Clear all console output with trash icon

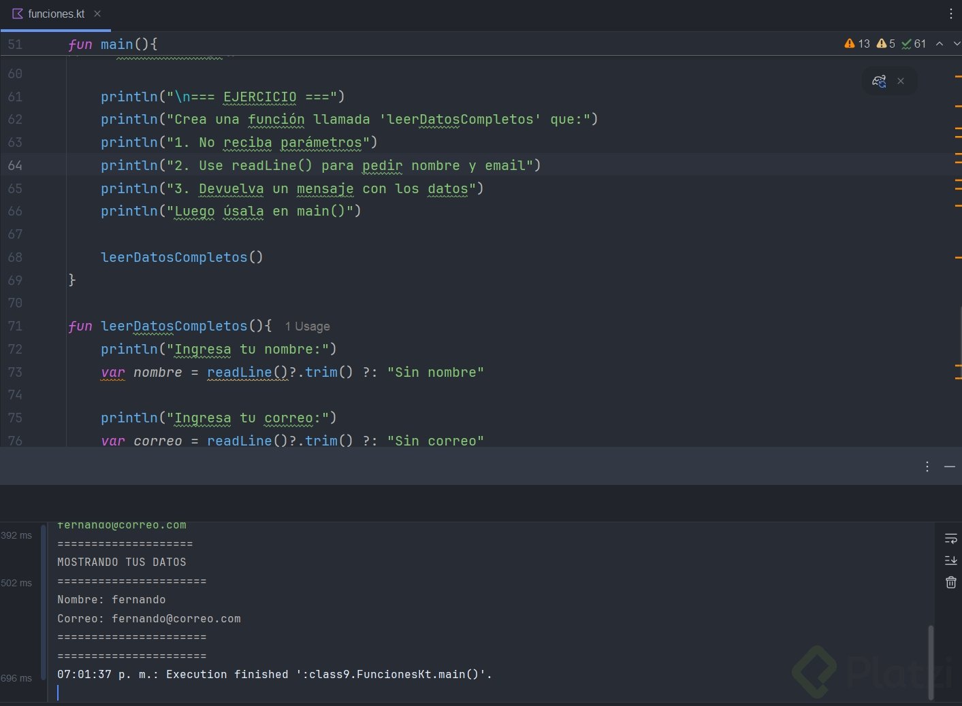pos(951,582)
